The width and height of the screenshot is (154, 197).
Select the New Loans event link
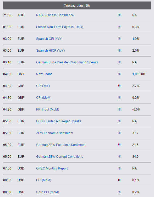[x=44, y=74]
